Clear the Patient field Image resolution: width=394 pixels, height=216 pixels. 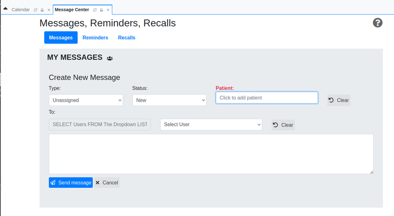tap(338, 100)
